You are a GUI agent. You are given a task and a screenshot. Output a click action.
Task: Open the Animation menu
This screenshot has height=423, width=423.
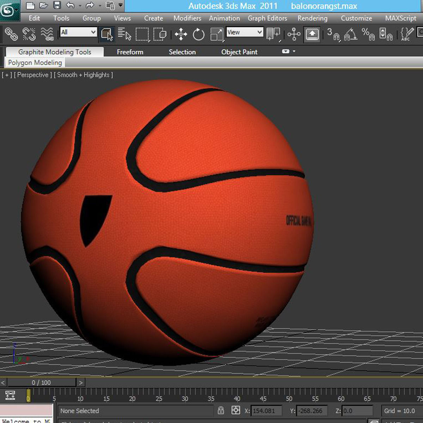click(x=224, y=18)
